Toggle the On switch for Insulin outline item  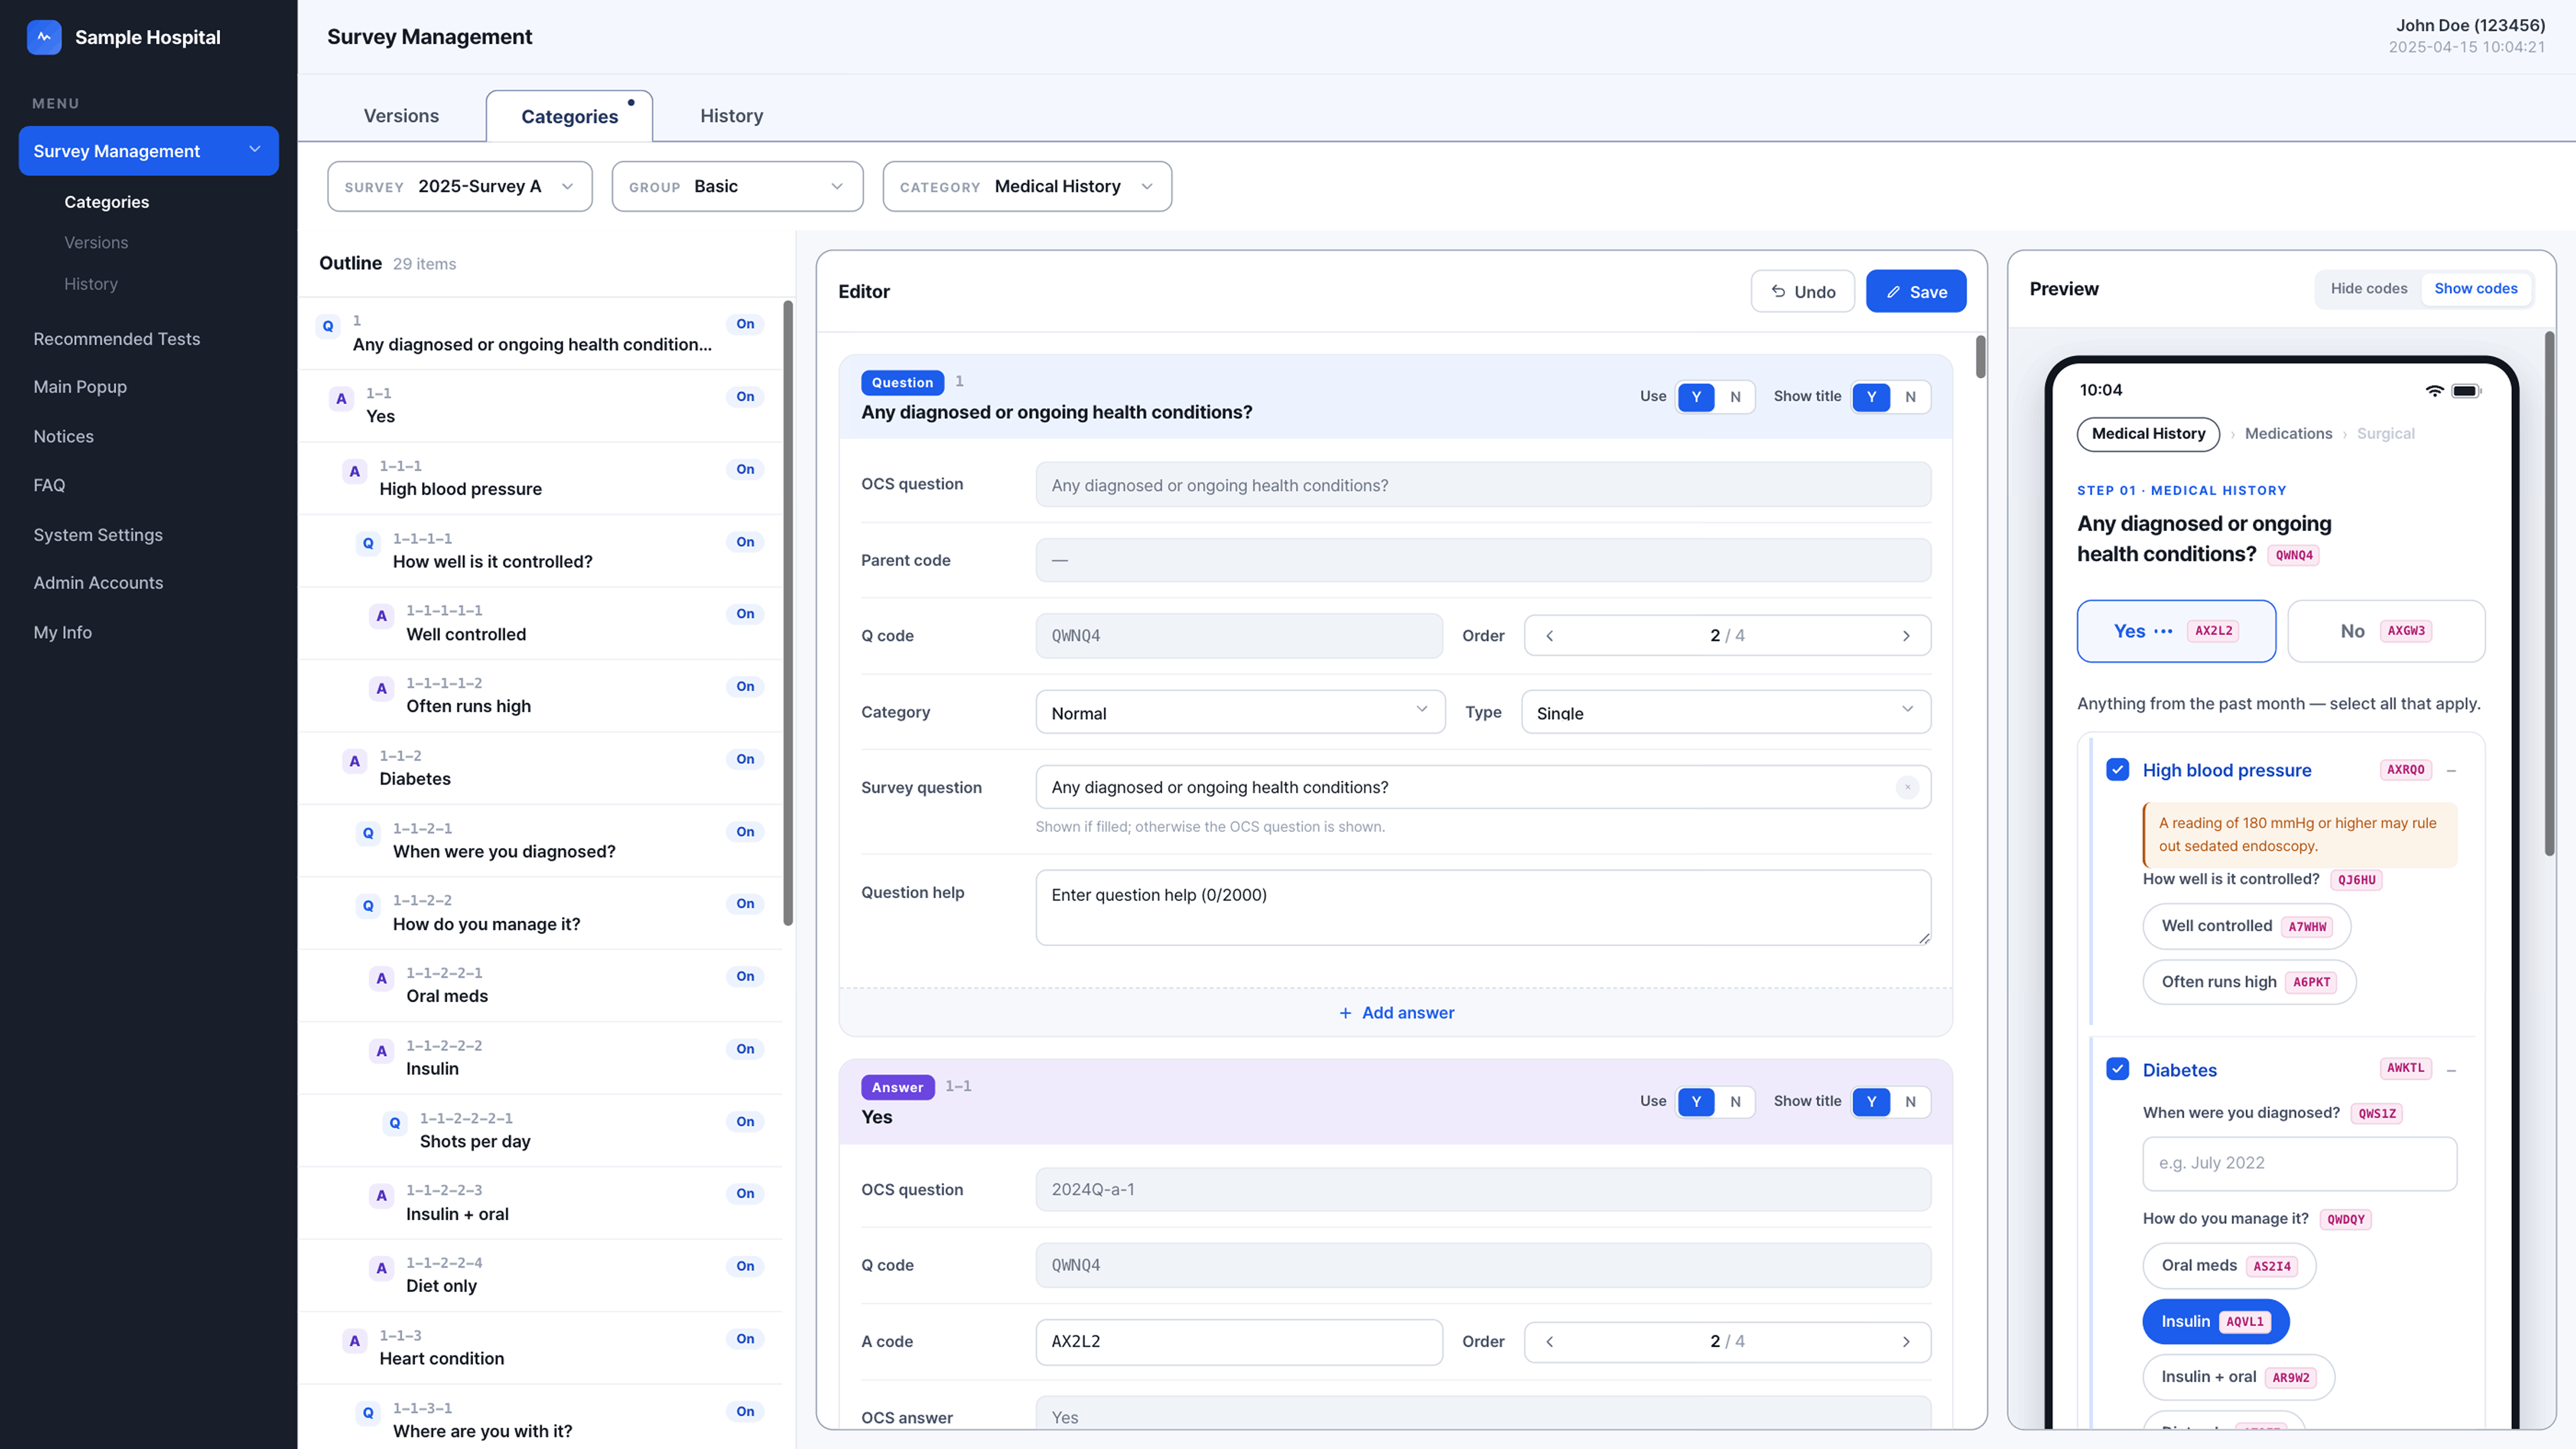click(745, 1049)
